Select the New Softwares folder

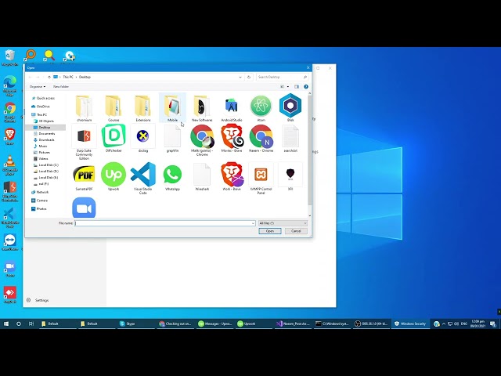[202, 108]
